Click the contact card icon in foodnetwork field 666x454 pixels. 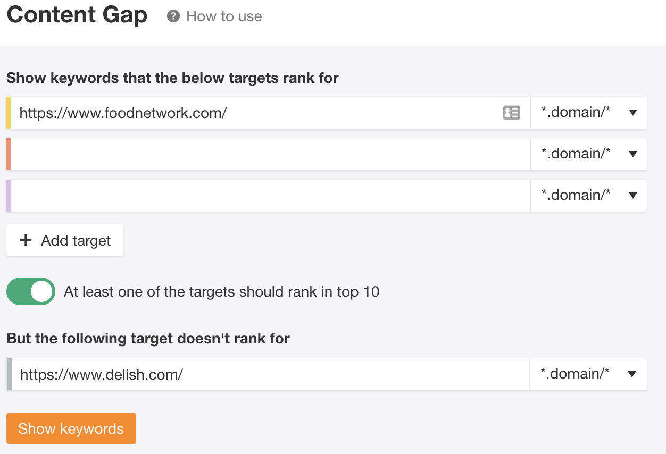511,113
